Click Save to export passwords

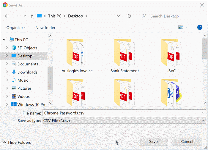[153, 141]
